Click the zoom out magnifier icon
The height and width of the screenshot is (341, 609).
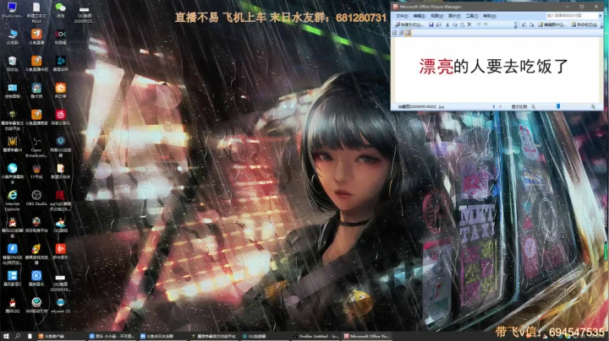(x=533, y=106)
